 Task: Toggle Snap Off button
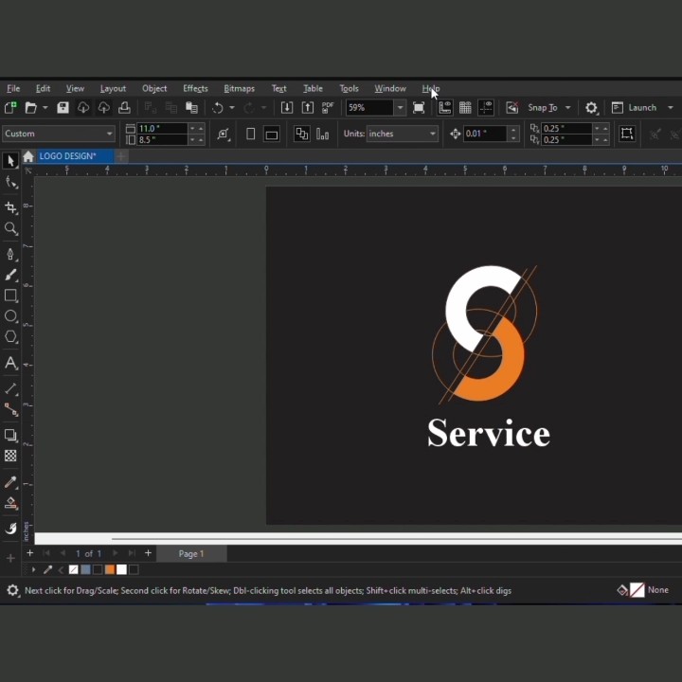click(x=511, y=107)
